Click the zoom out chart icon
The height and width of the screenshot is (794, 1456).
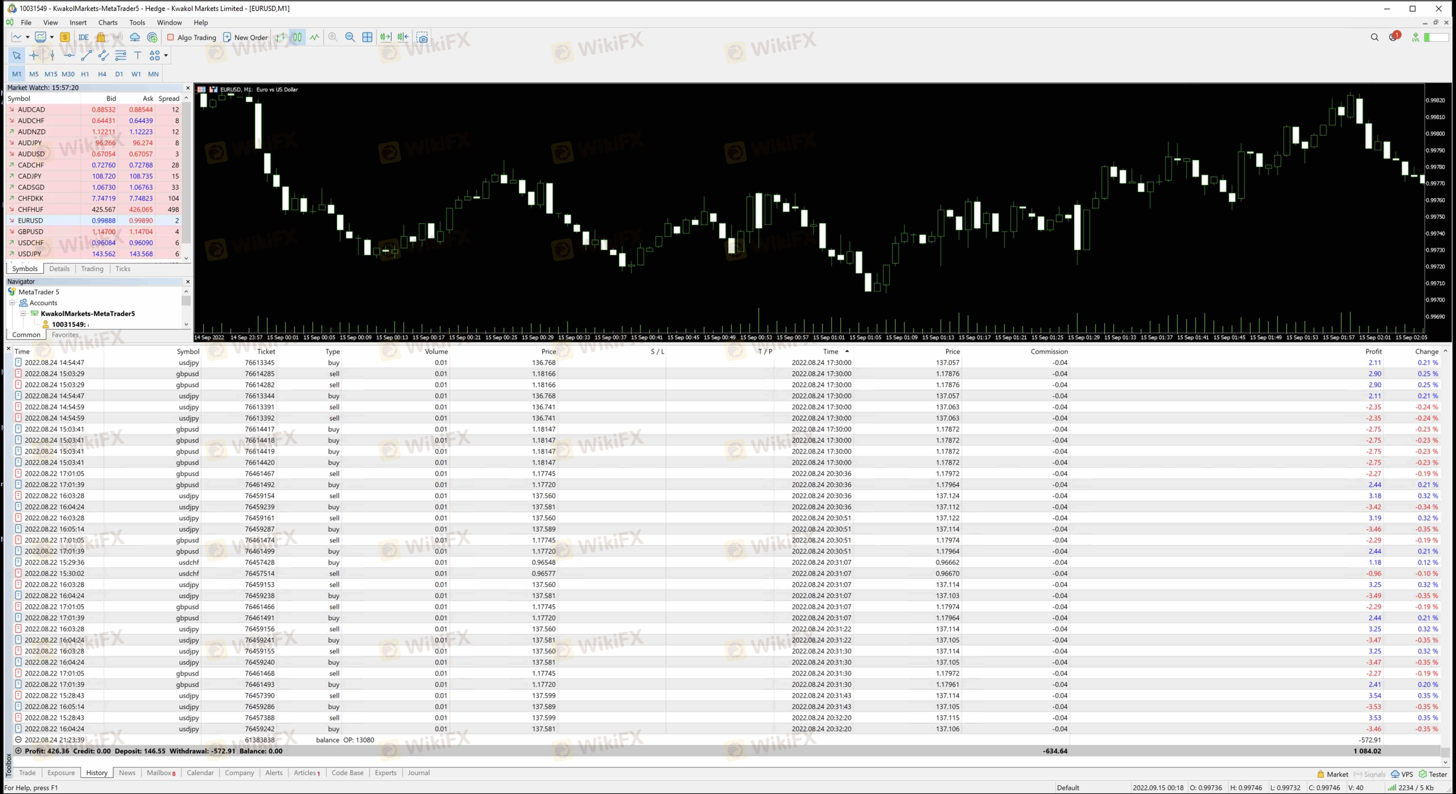click(350, 37)
